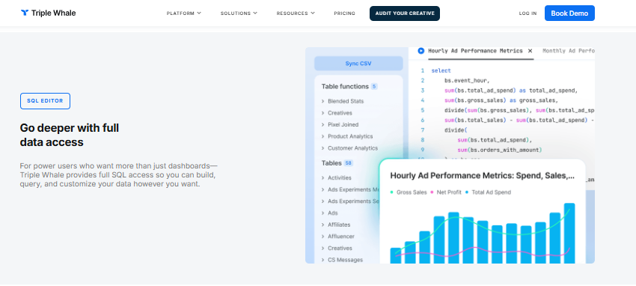Expand the Product Analytics item
This screenshot has height=286, width=636.
tap(347, 136)
